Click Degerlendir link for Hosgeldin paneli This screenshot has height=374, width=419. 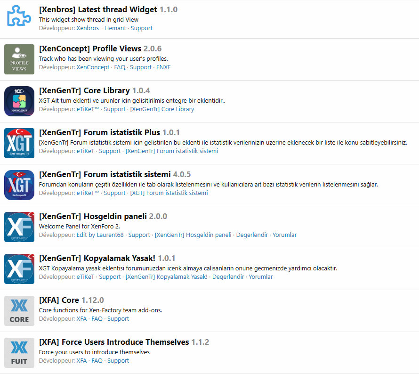[252, 235]
